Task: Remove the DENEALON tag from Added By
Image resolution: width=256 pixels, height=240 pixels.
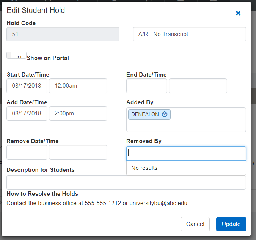Action: point(164,115)
